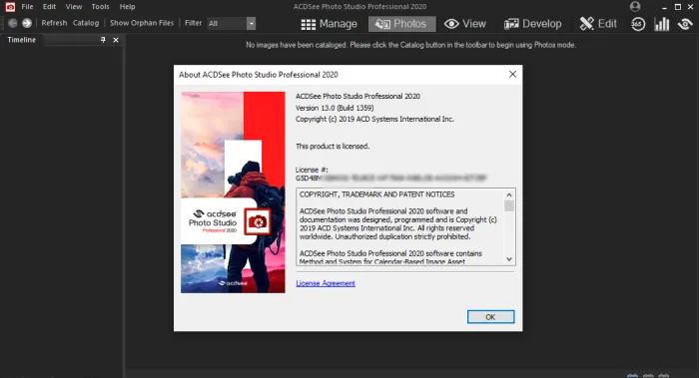The width and height of the screenshot is (699, 378).
Task: Open the 365 mode icon
Action: coord(638,24)
